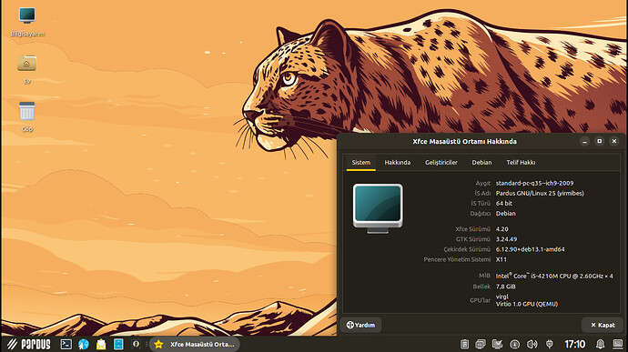Click the GTK version value 3.24.49
Image resolution: width=628 pixels, height=352 pixels.
506,239
